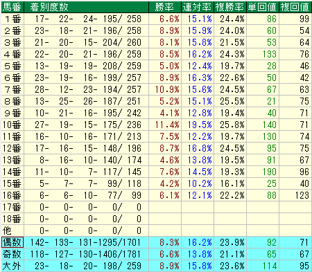Click 単回値 86 in 1番 row
The height and width of the screenshot is (272, 312).
pyautogui.click(x=272, y=19)
